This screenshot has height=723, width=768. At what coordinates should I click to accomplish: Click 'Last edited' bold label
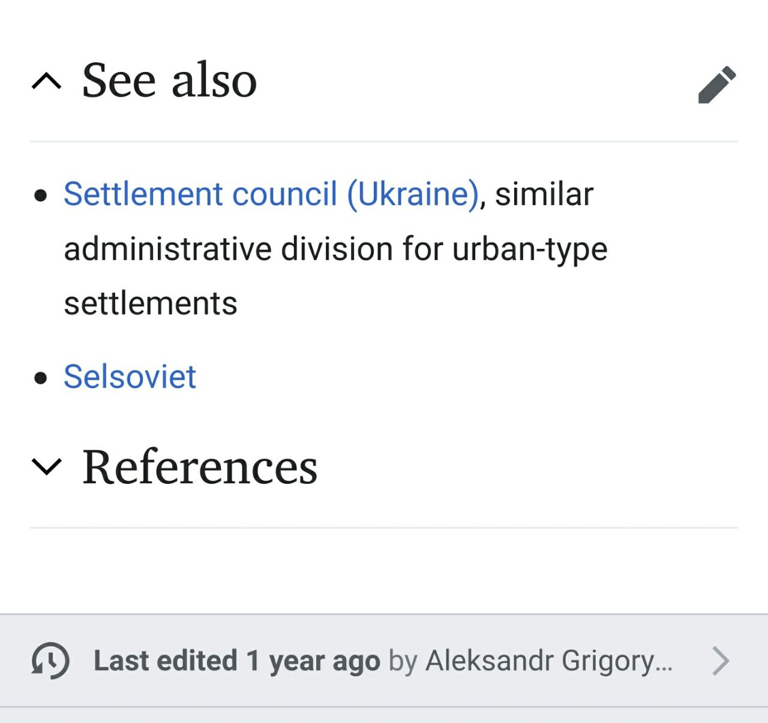pos(166,661)
